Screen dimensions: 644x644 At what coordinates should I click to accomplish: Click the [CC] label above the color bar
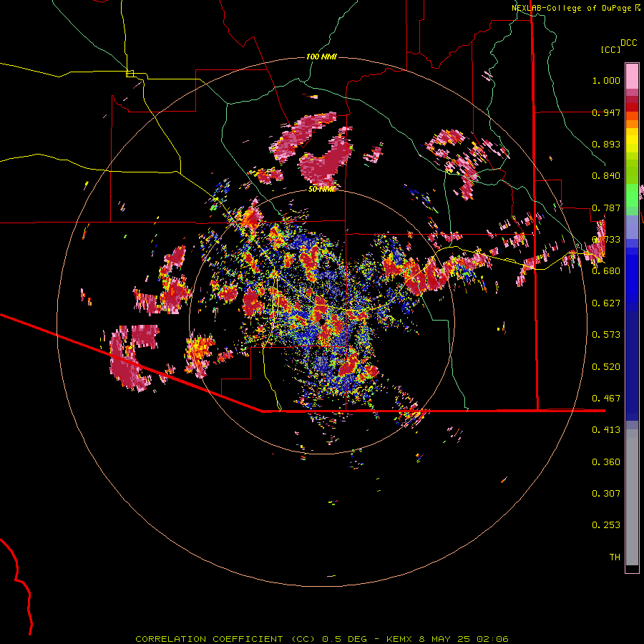tap(611, 49)
